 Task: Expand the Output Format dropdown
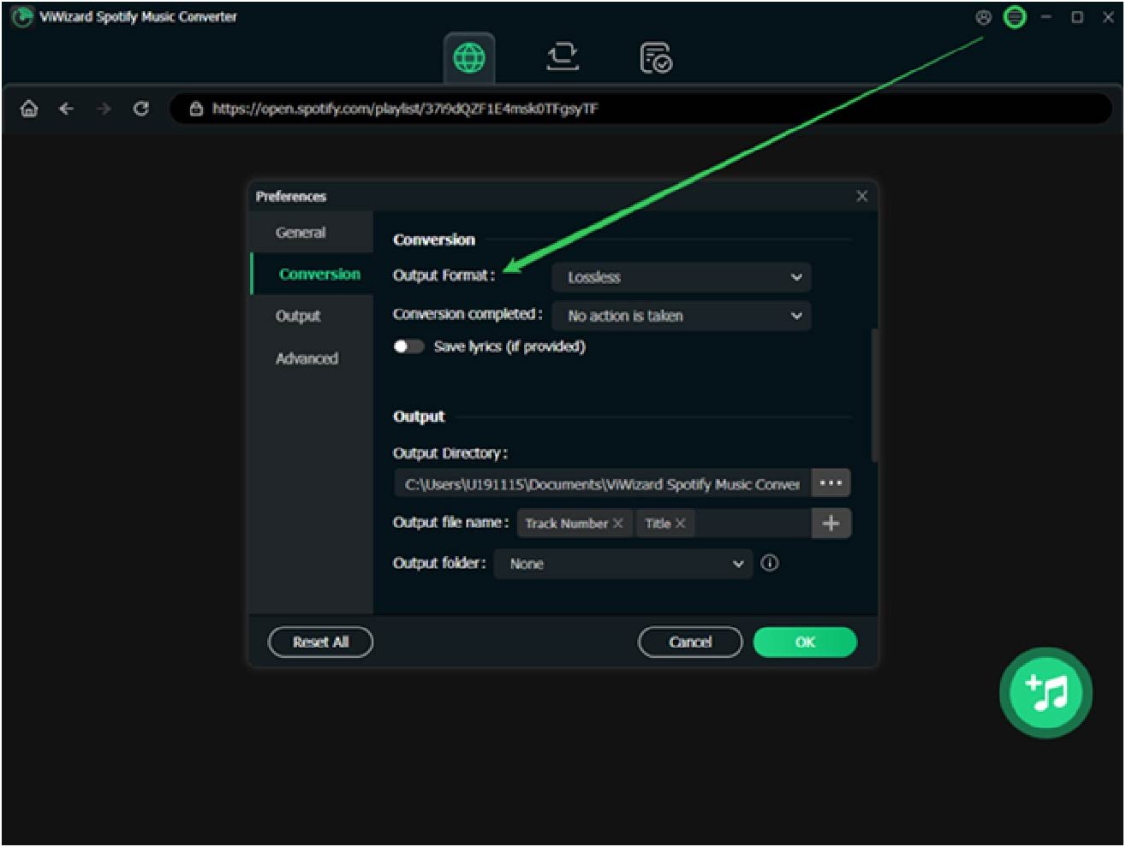682,277
